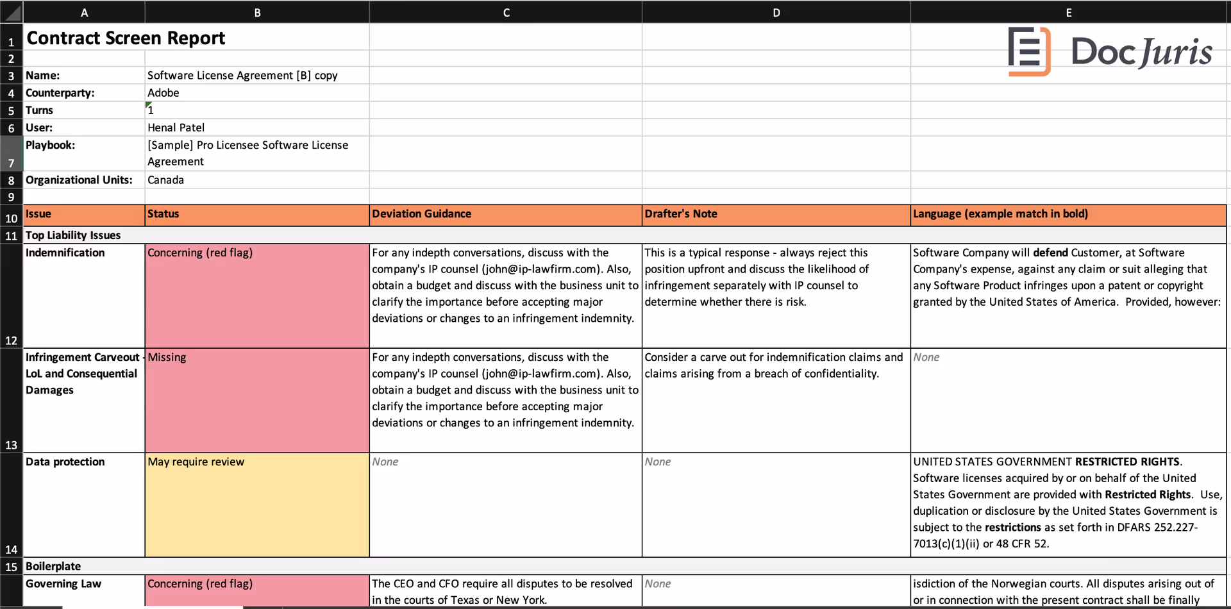Select Governing Law's 'Concerning (red flag)' status
This screenshot has height=609, width=1231.
(257, 590)
